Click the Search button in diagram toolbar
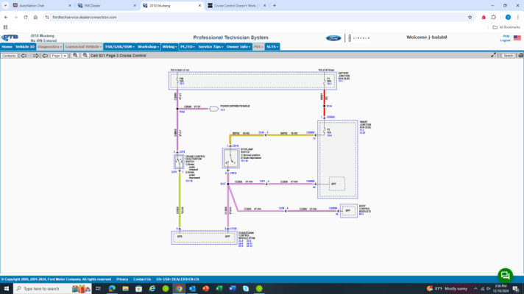Viewport: 524px width, 294px height. click(x=508, y=56)
